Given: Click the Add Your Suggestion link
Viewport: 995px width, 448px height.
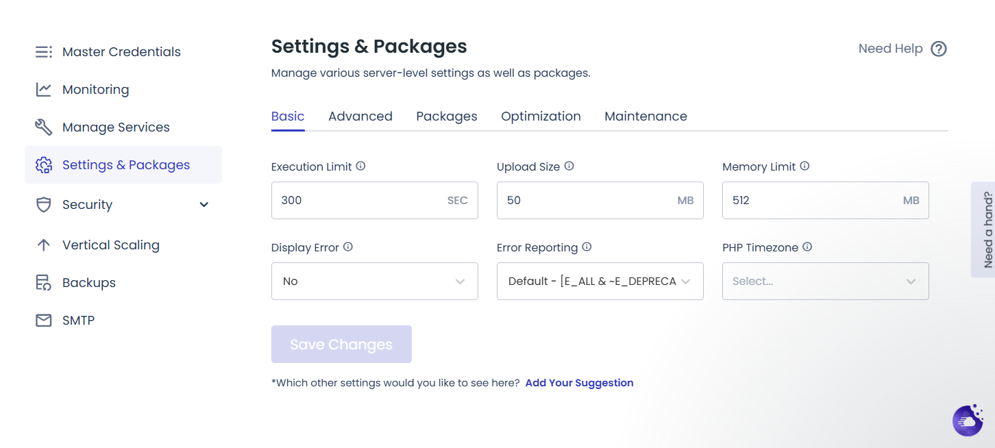Looking at the screenshot, I should click(x=579, y=383).
